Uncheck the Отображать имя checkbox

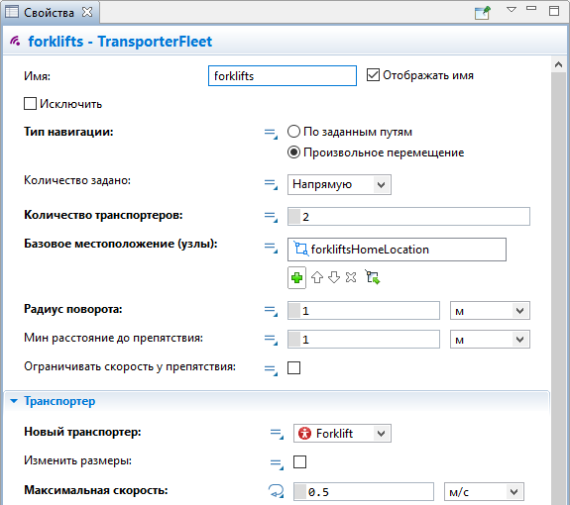[373, 75]
